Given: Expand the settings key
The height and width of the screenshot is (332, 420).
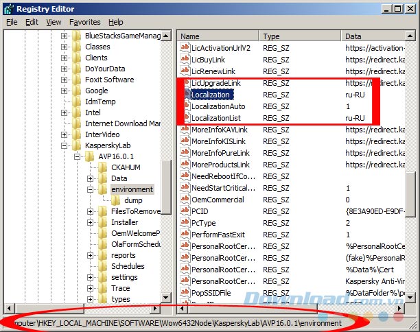Looking at the screenshot, I should tap(91, 277).
